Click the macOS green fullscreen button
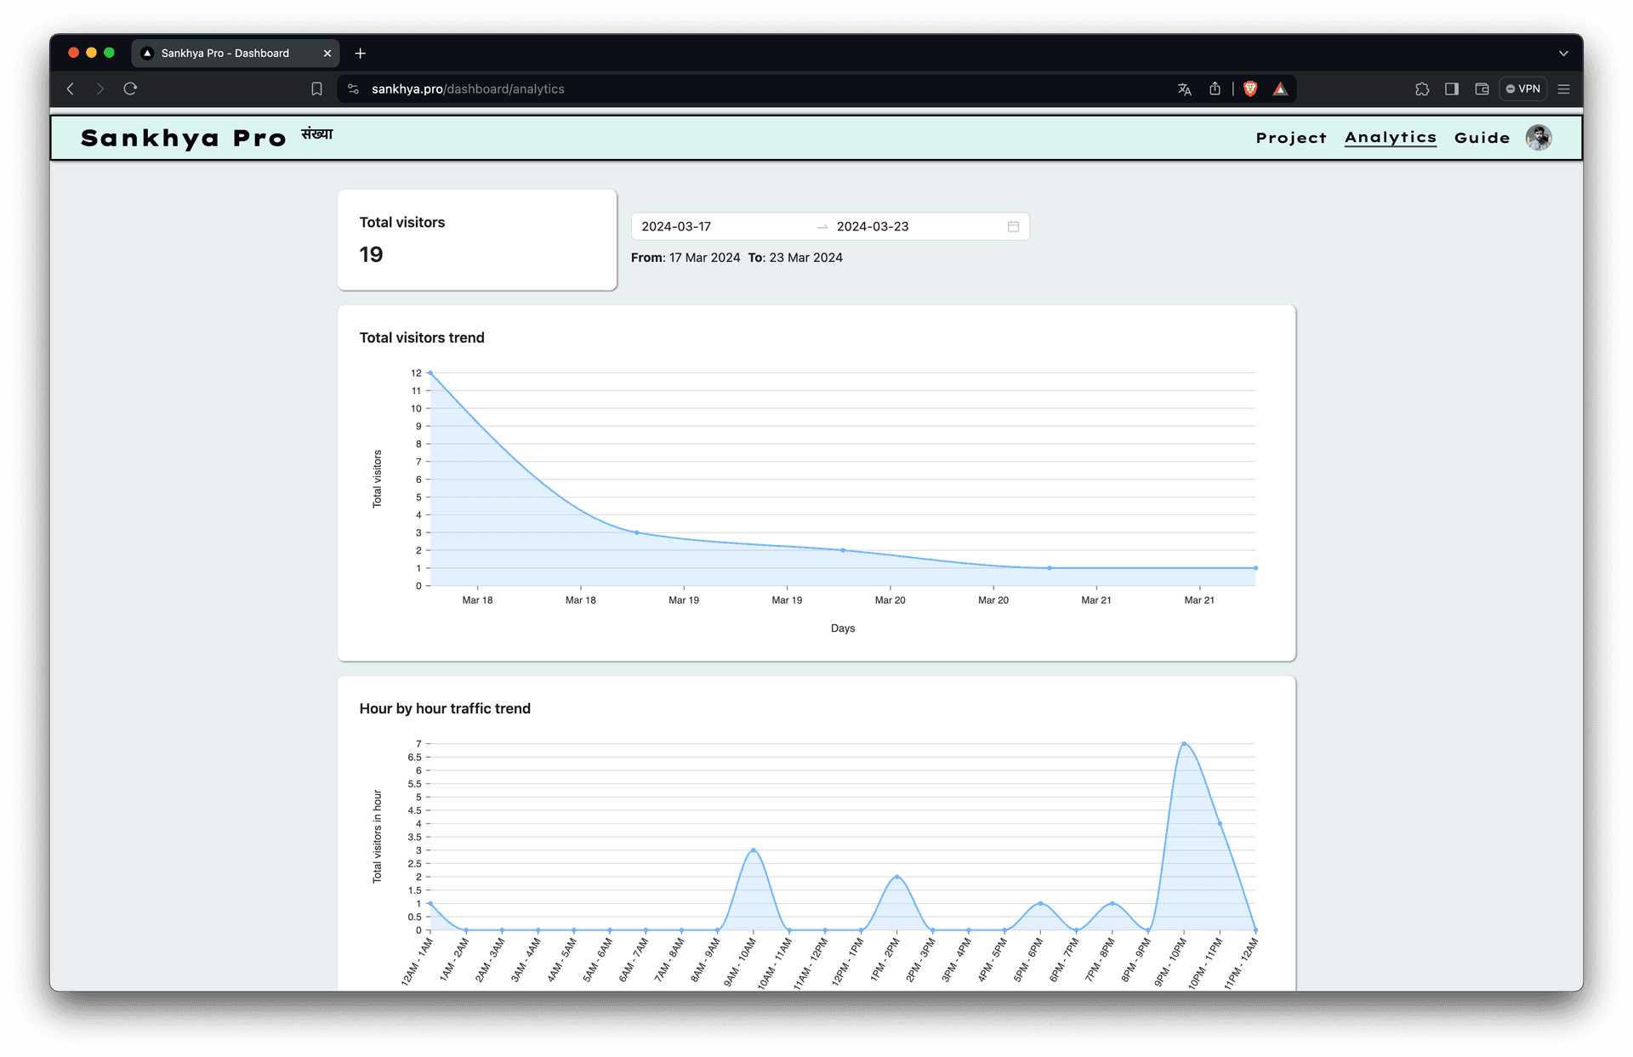 (109, 53)
